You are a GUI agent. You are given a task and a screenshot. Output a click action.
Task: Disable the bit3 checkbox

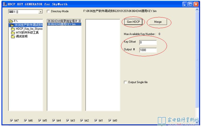click(x=68, y=120)
